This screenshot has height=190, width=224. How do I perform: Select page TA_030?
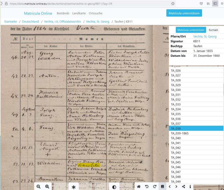[196, 90]
